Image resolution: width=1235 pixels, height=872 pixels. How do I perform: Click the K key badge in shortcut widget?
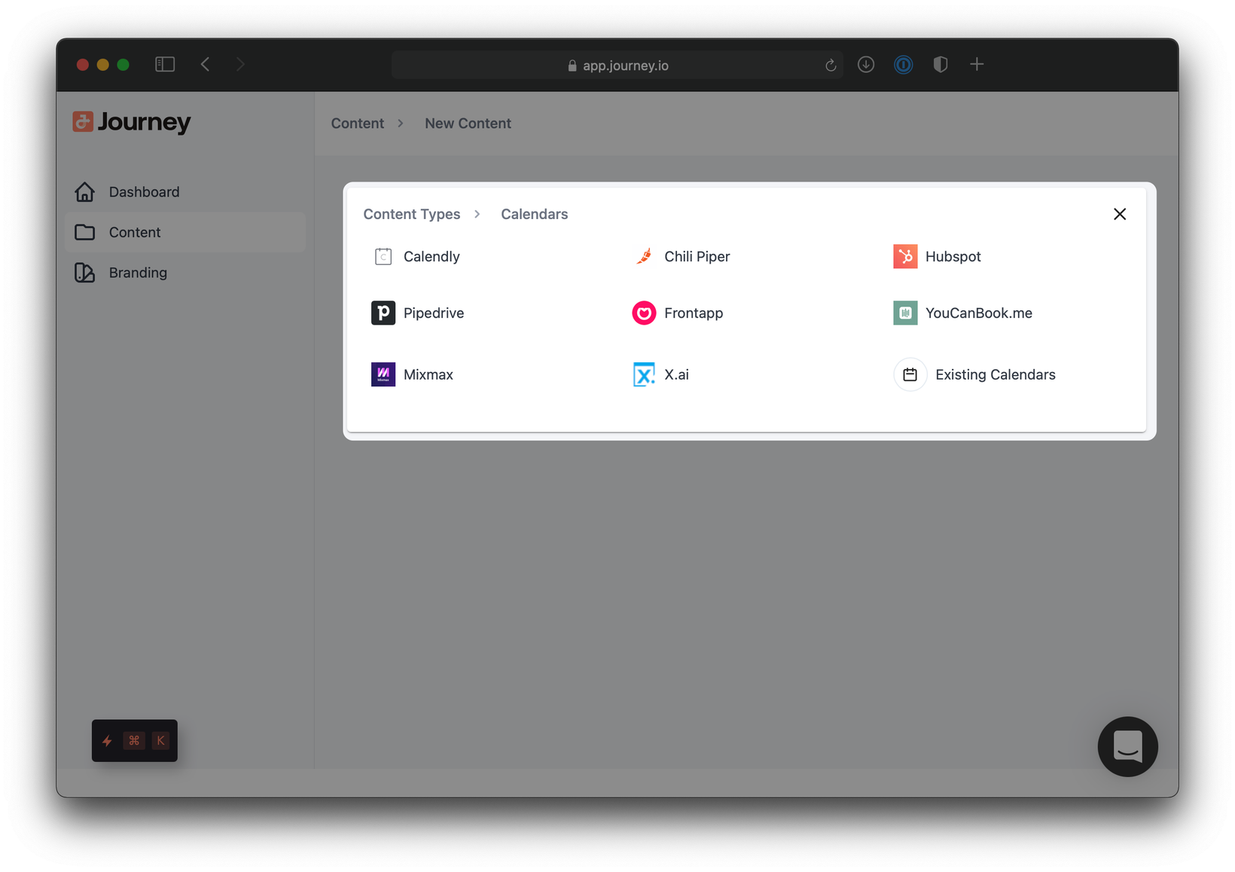[161, 741]
